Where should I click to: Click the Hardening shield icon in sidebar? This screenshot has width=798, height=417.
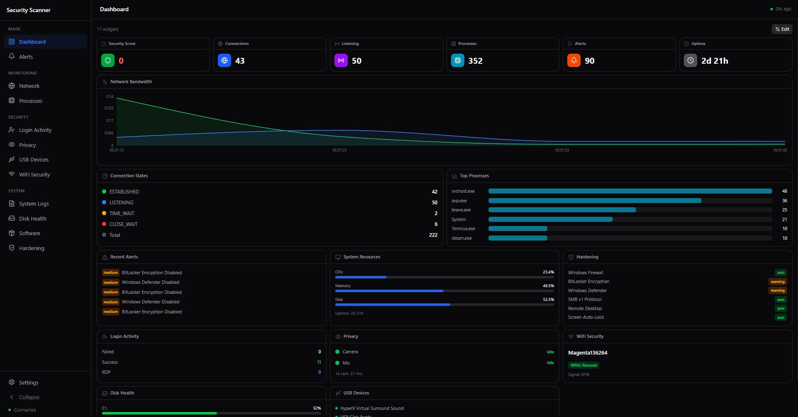tap(12, 248)
